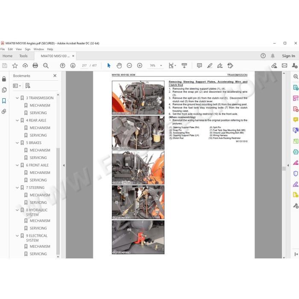
Task: Collapse the 6 FRONT AXLE bookmark
Action: pyautogui.click(x=17, y=165)
